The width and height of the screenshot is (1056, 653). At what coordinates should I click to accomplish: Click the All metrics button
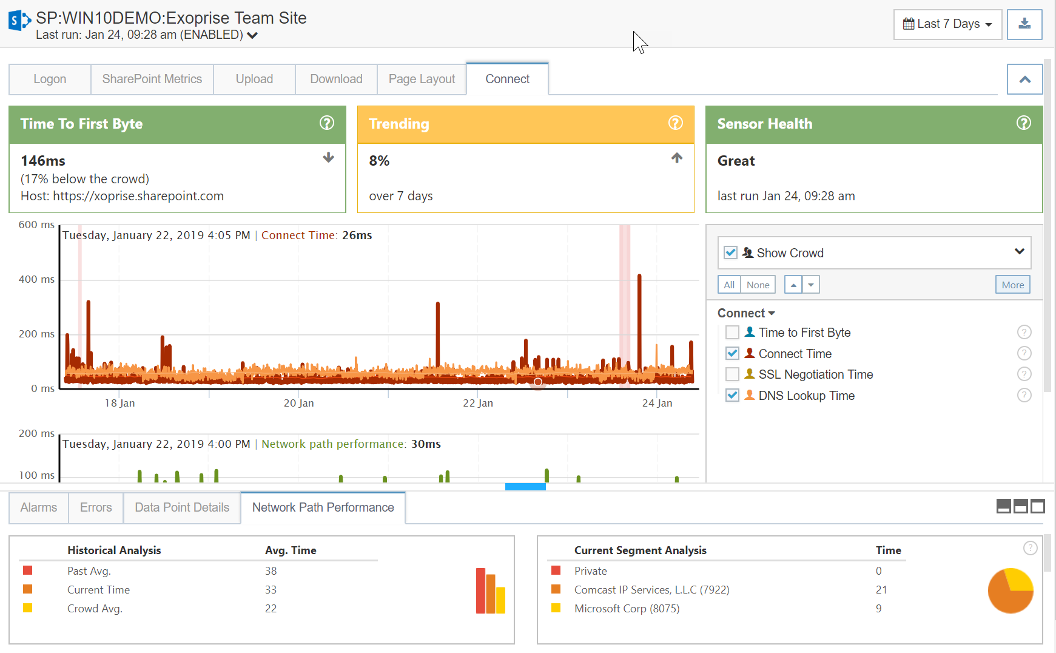[729, 285]
